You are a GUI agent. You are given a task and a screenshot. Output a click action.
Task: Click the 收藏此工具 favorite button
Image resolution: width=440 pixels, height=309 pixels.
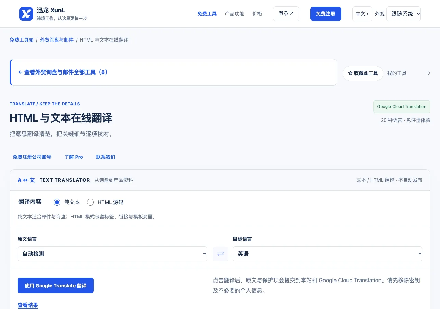point(363,73)
